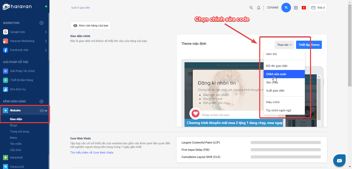The height and width of the screenshot is (169, 352).
Task: Expand Facebook Ads submenu arrow
Action: tap(46, 50)
